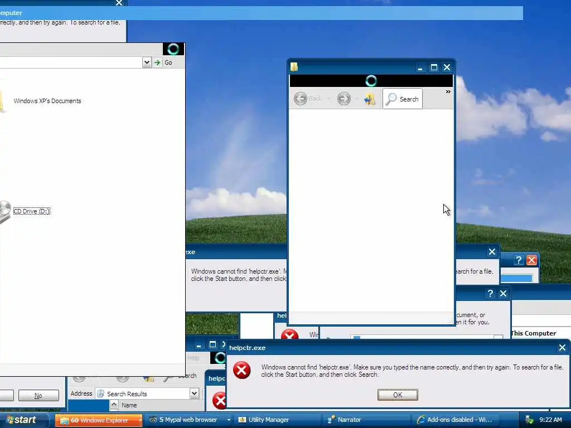The height and width of the screenshot is (428, 571).
Task: Click the Forward arrow in the small Explorer window
Action: (x=343, y=99)
